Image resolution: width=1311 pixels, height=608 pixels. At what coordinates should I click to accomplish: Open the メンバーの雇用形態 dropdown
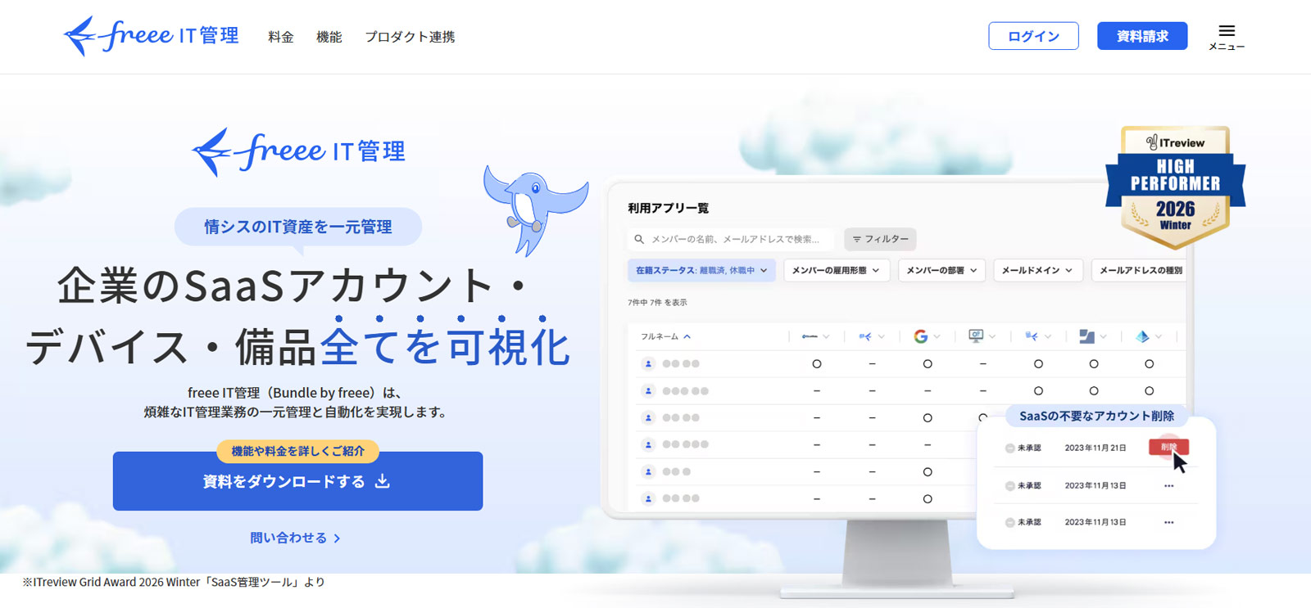(837, 270)
